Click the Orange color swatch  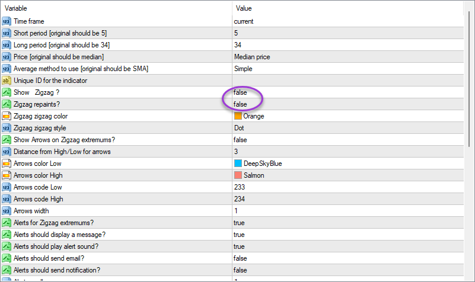[238, 116]
